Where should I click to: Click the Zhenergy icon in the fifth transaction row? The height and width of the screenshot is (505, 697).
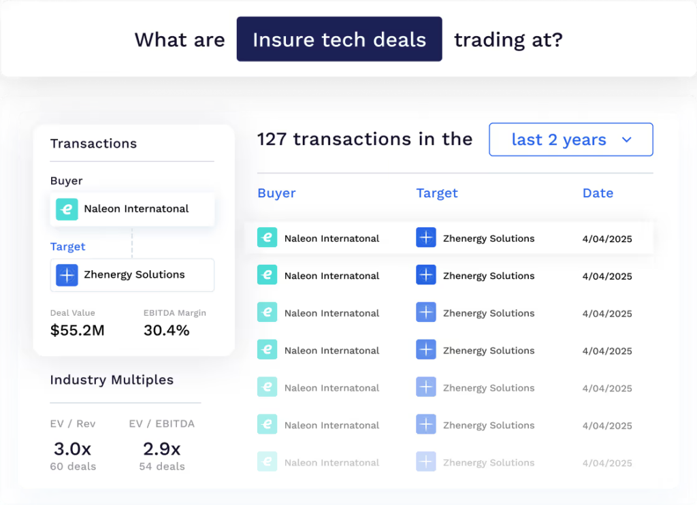click(x=425, y=387)
